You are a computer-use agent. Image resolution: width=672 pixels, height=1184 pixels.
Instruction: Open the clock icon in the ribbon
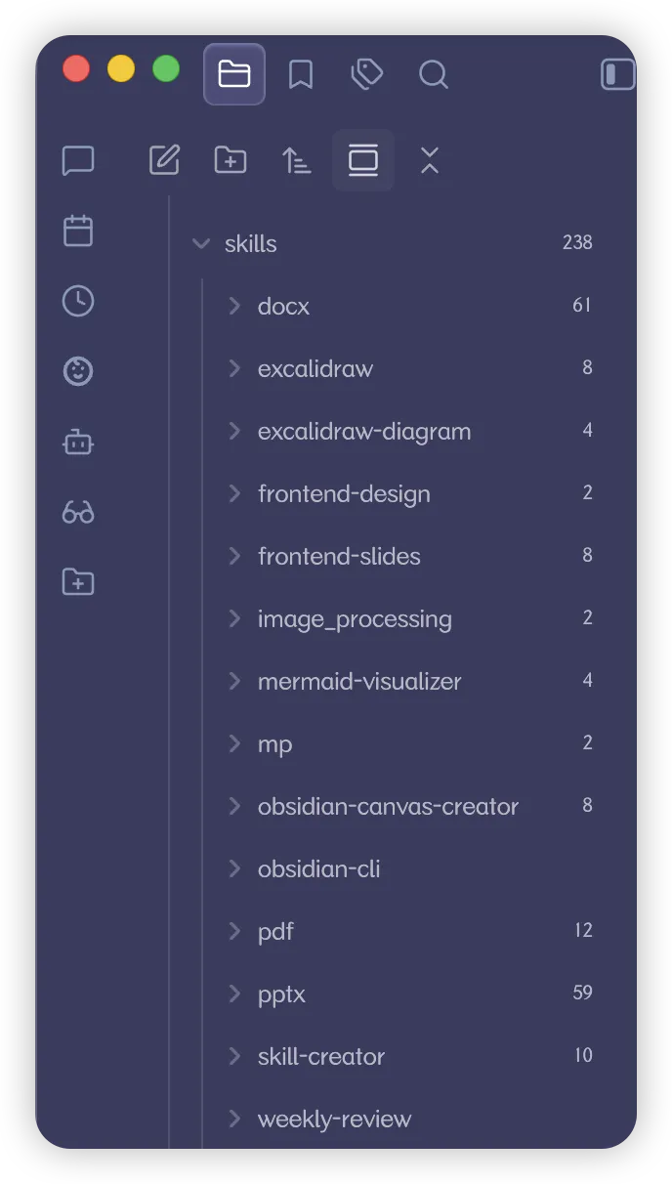pos(78,301)
